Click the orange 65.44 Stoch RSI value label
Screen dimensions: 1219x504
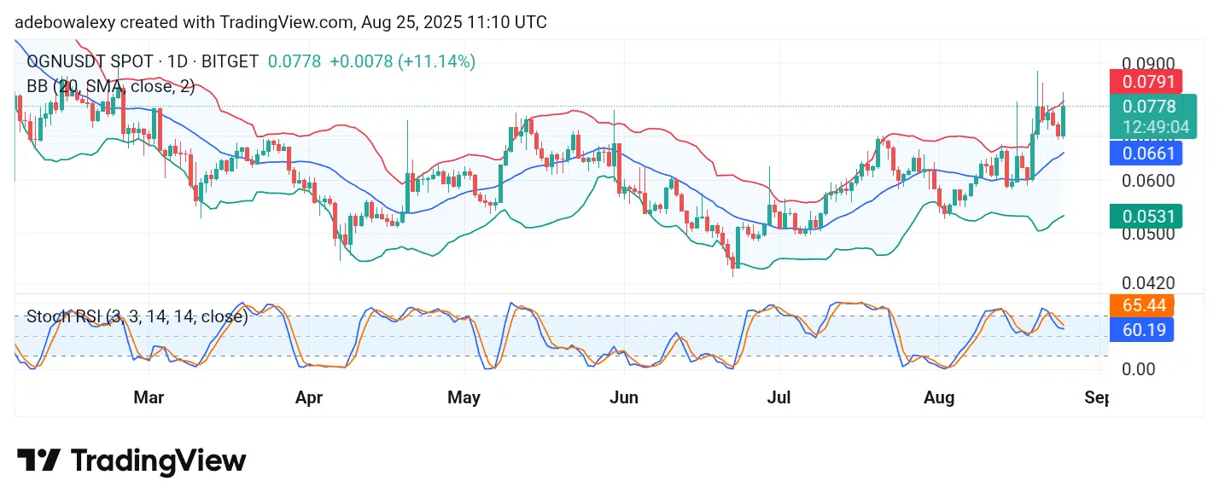1141,304
